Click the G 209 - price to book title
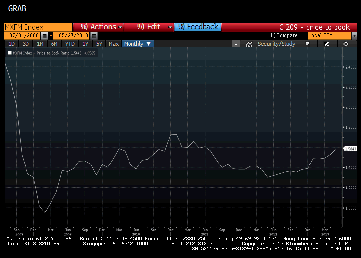Screen dimensions: 361x258 point(314,27)
